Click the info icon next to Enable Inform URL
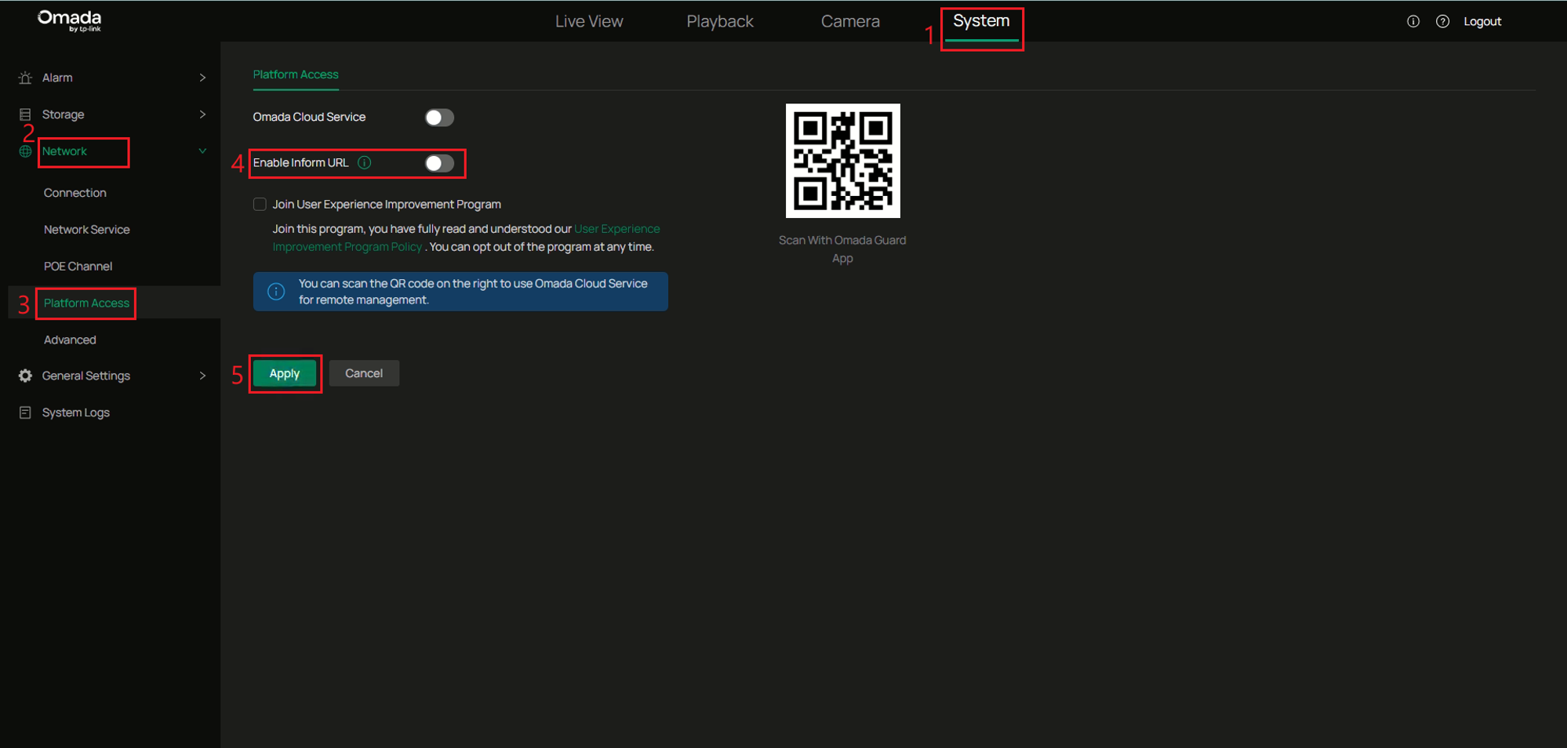 [x=365, y=162]
